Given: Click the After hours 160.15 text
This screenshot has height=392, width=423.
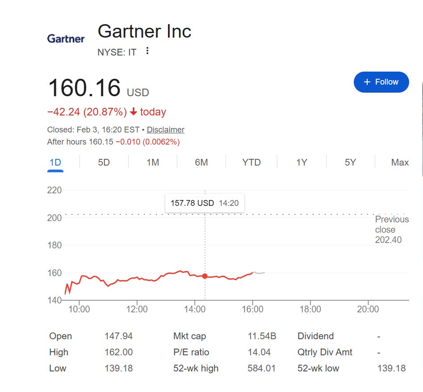Looking at the screenshot, I should point(80,142).
